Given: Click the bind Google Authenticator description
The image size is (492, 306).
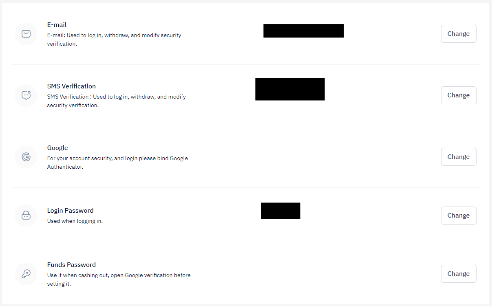Looking at the screenshot, I should [x=117, y=163].
